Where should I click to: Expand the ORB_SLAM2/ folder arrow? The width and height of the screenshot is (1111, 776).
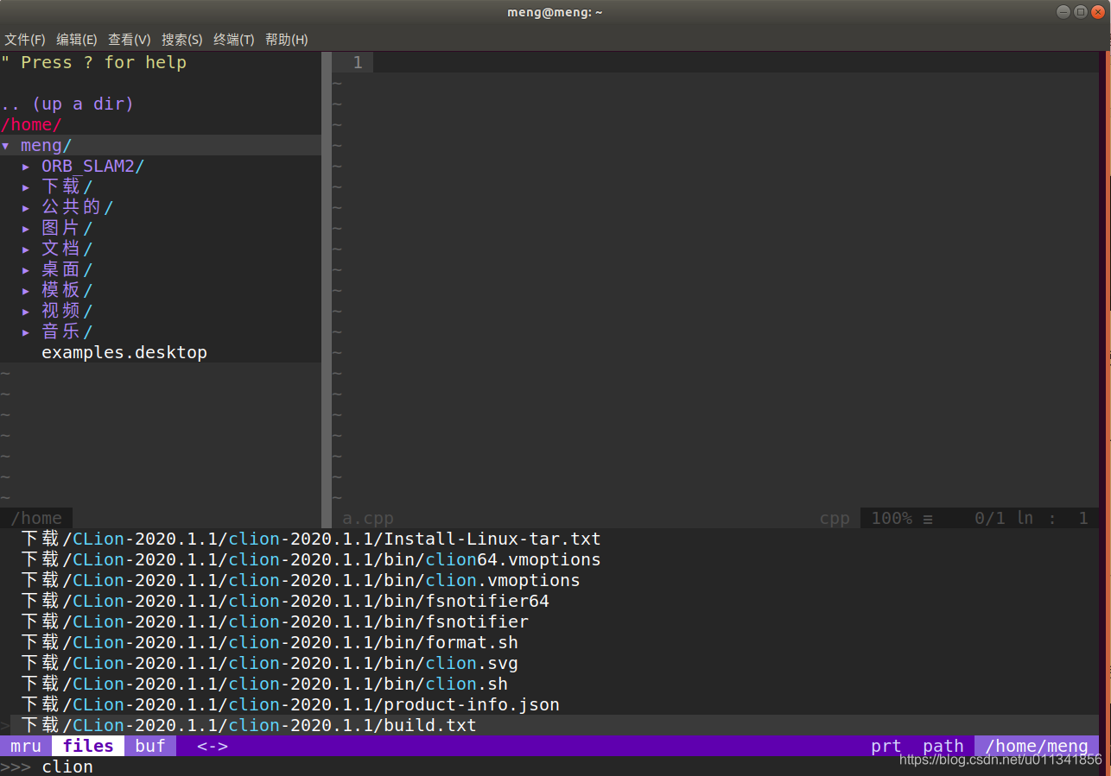[26, 166]
